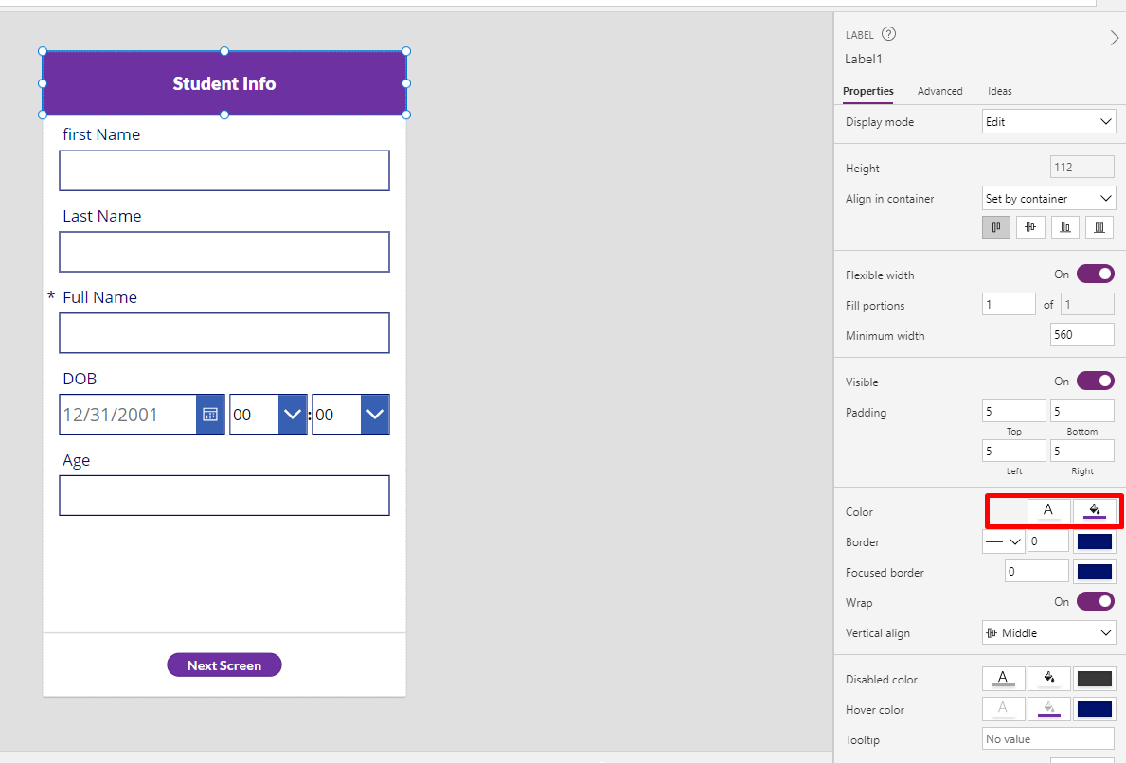Pick the Focused border color swatch

click(1095, 572)
